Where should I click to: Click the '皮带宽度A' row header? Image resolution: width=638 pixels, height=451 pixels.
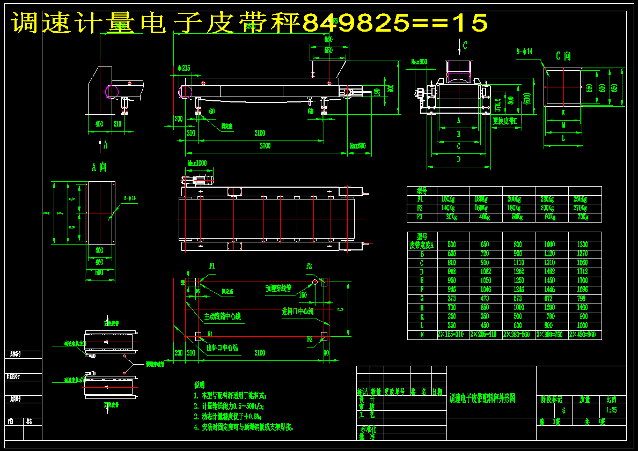tap(422, 245)
